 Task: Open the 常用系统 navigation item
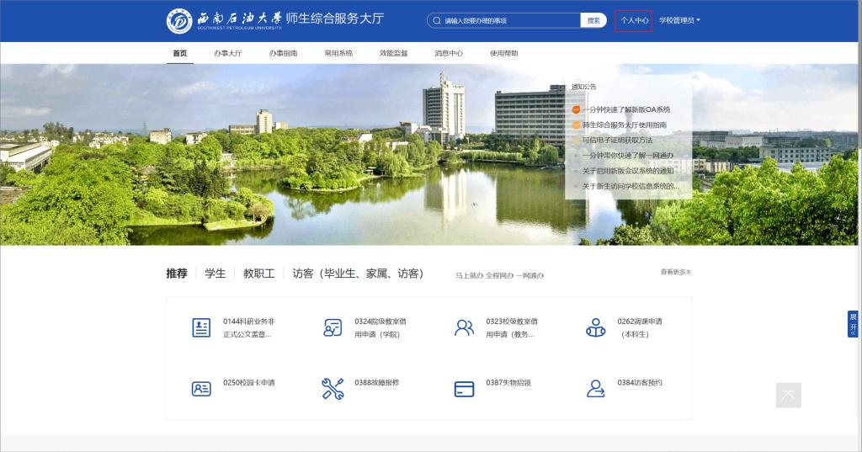[338, 53]
